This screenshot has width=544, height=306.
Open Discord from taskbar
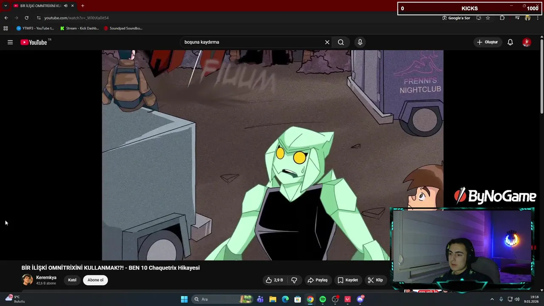pyautogui.click(x=360, y=299)
